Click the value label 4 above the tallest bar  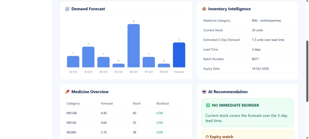pyautogui.click(x=134, y=21)
